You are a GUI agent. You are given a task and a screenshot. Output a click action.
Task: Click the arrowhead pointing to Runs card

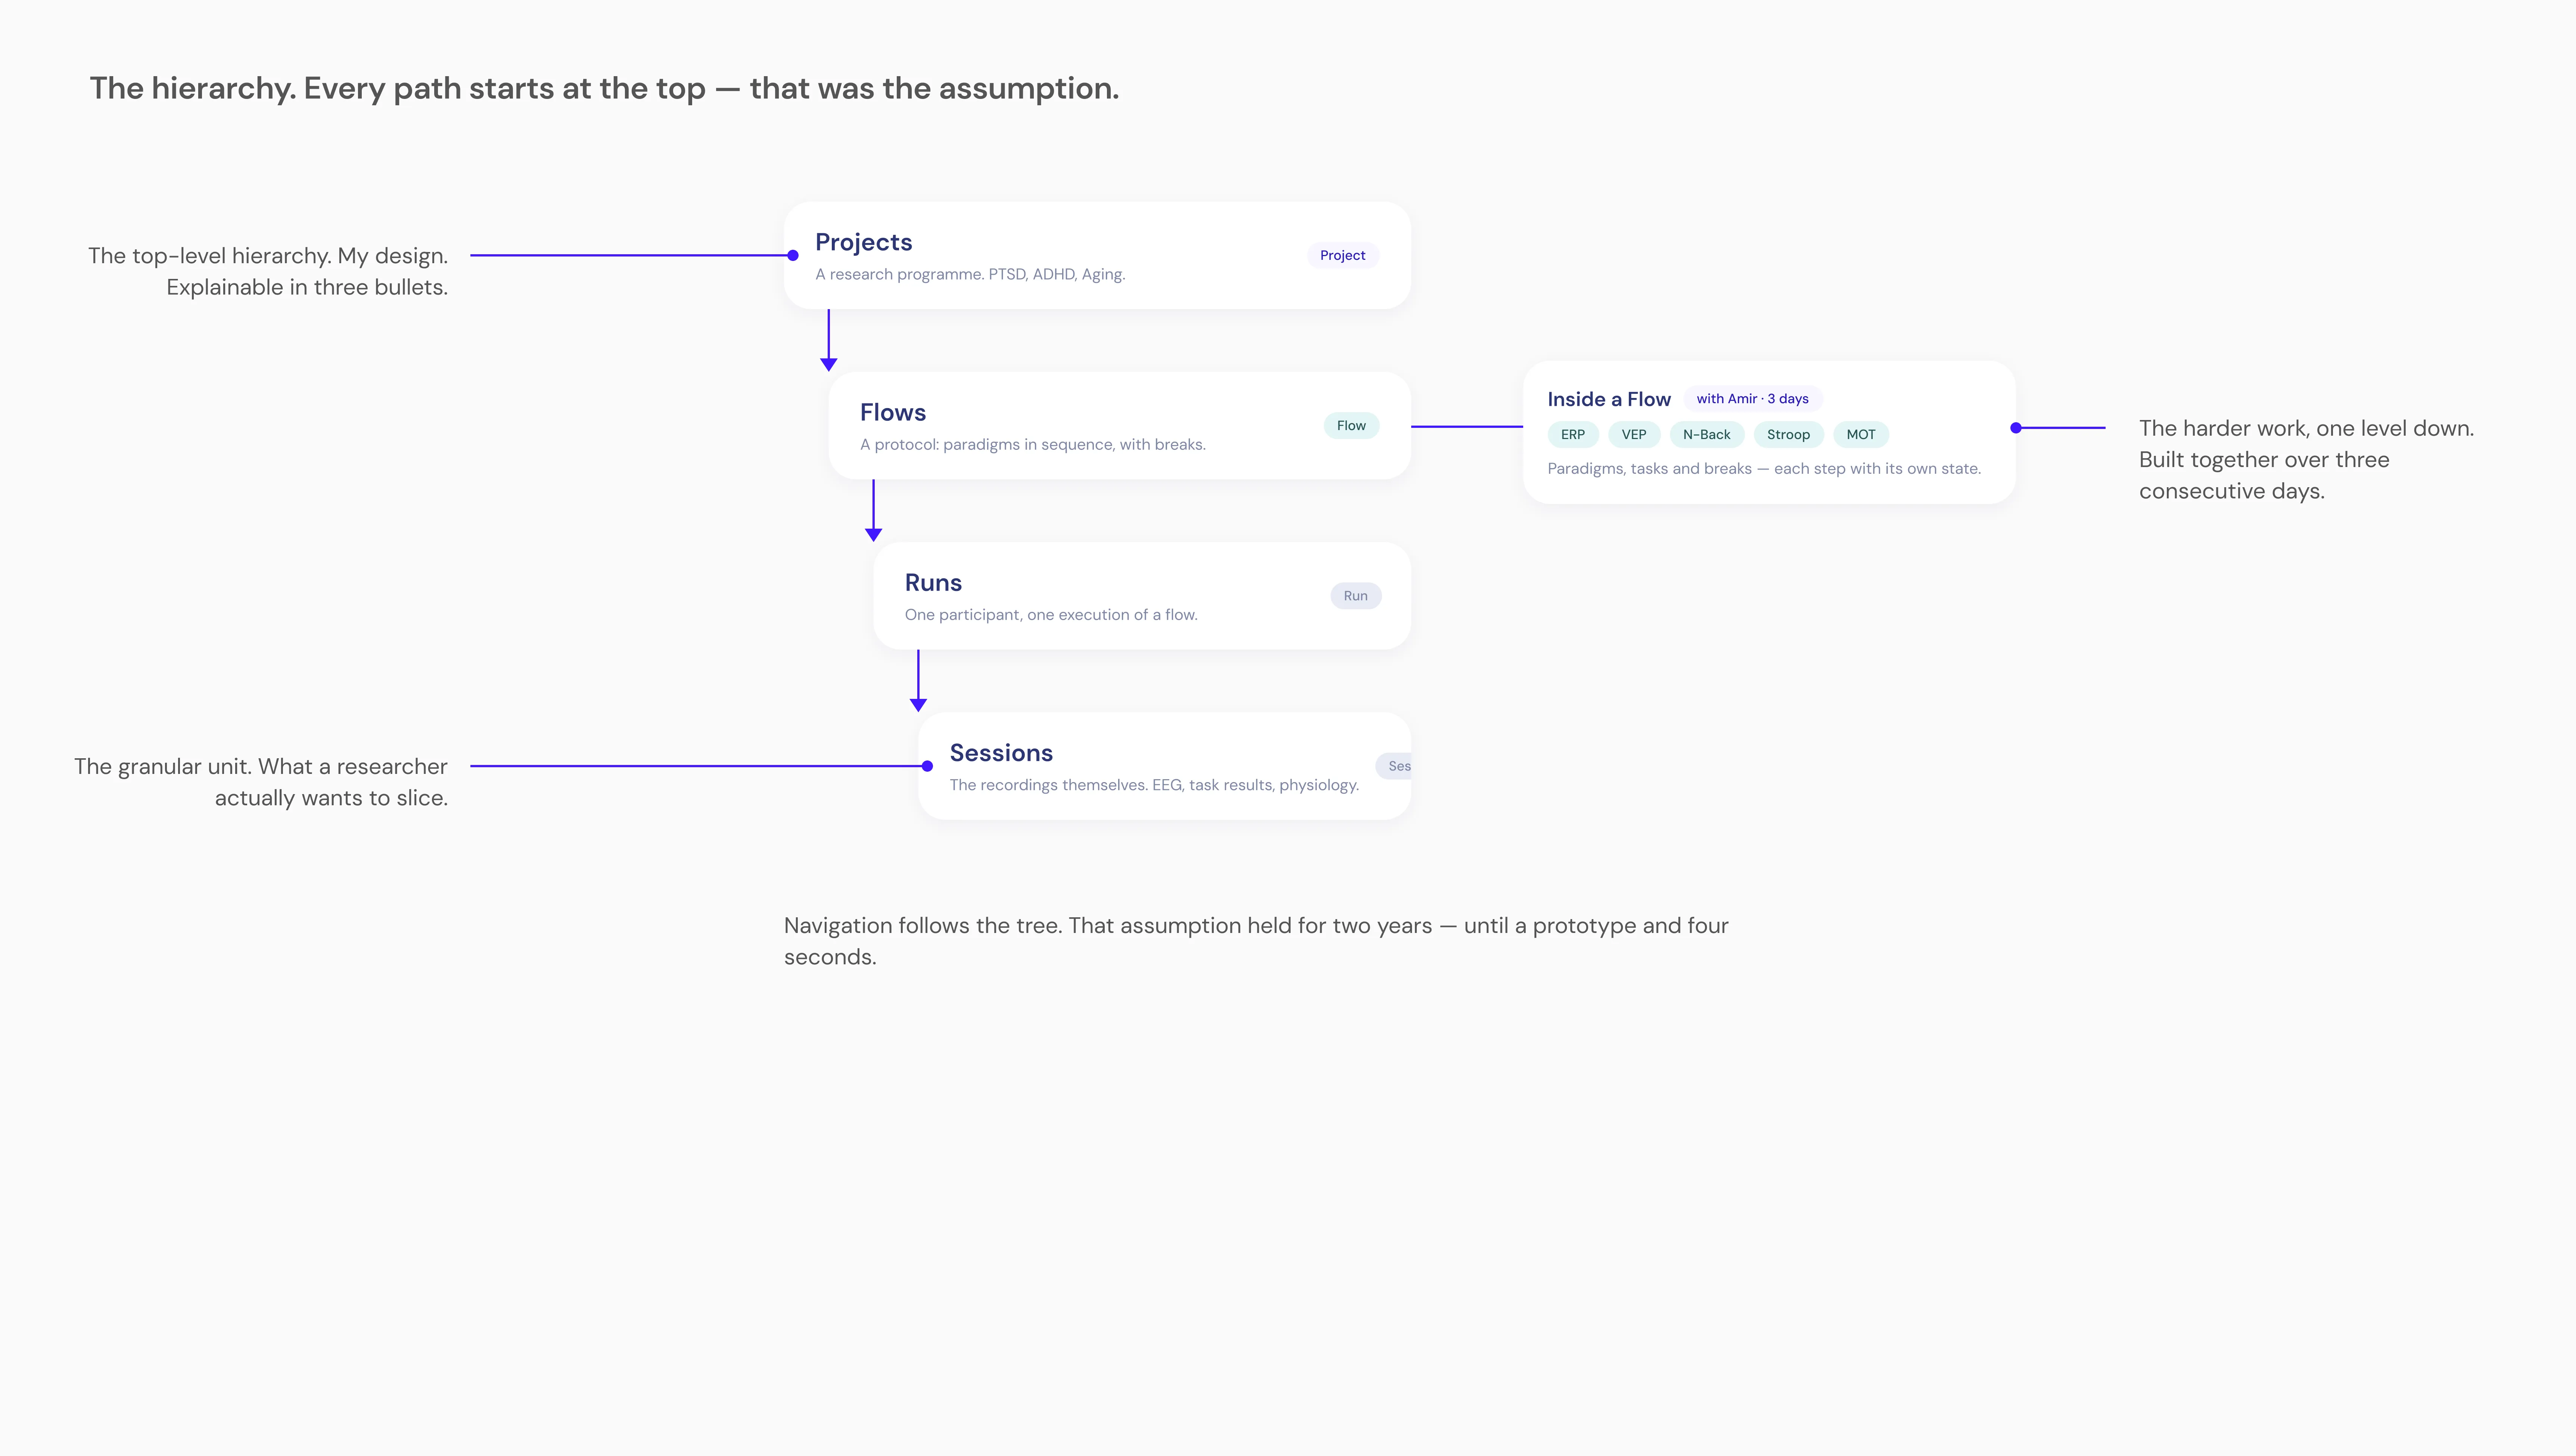[x=873, y=535]
